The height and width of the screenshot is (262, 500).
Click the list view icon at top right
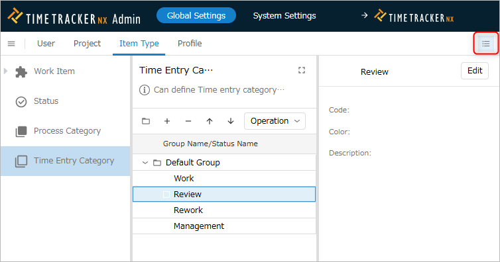(485, 44)
